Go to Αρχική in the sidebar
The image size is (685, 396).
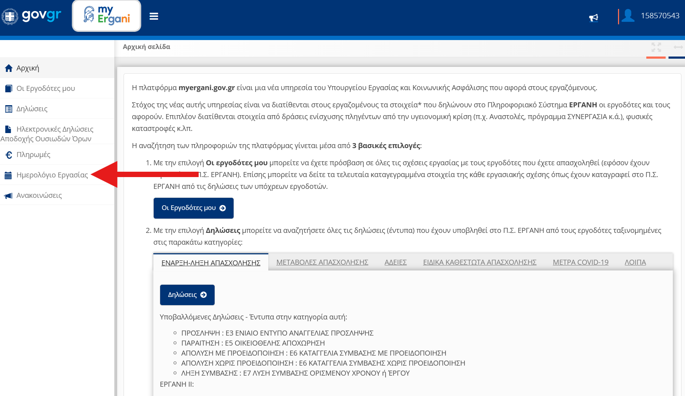point(28,68)
